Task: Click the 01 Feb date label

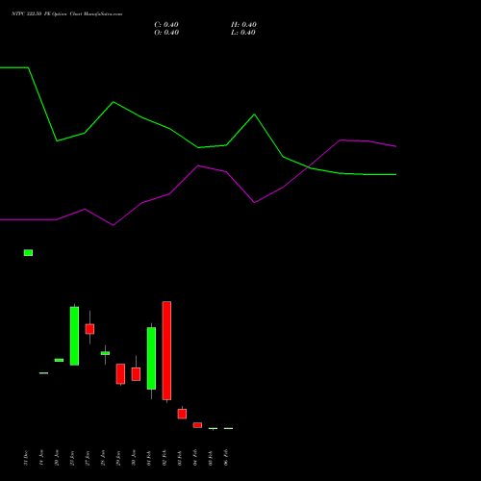Action: (x=149, y=458)
